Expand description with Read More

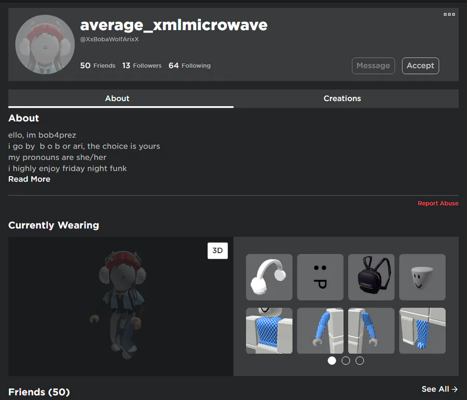point(29,179)
